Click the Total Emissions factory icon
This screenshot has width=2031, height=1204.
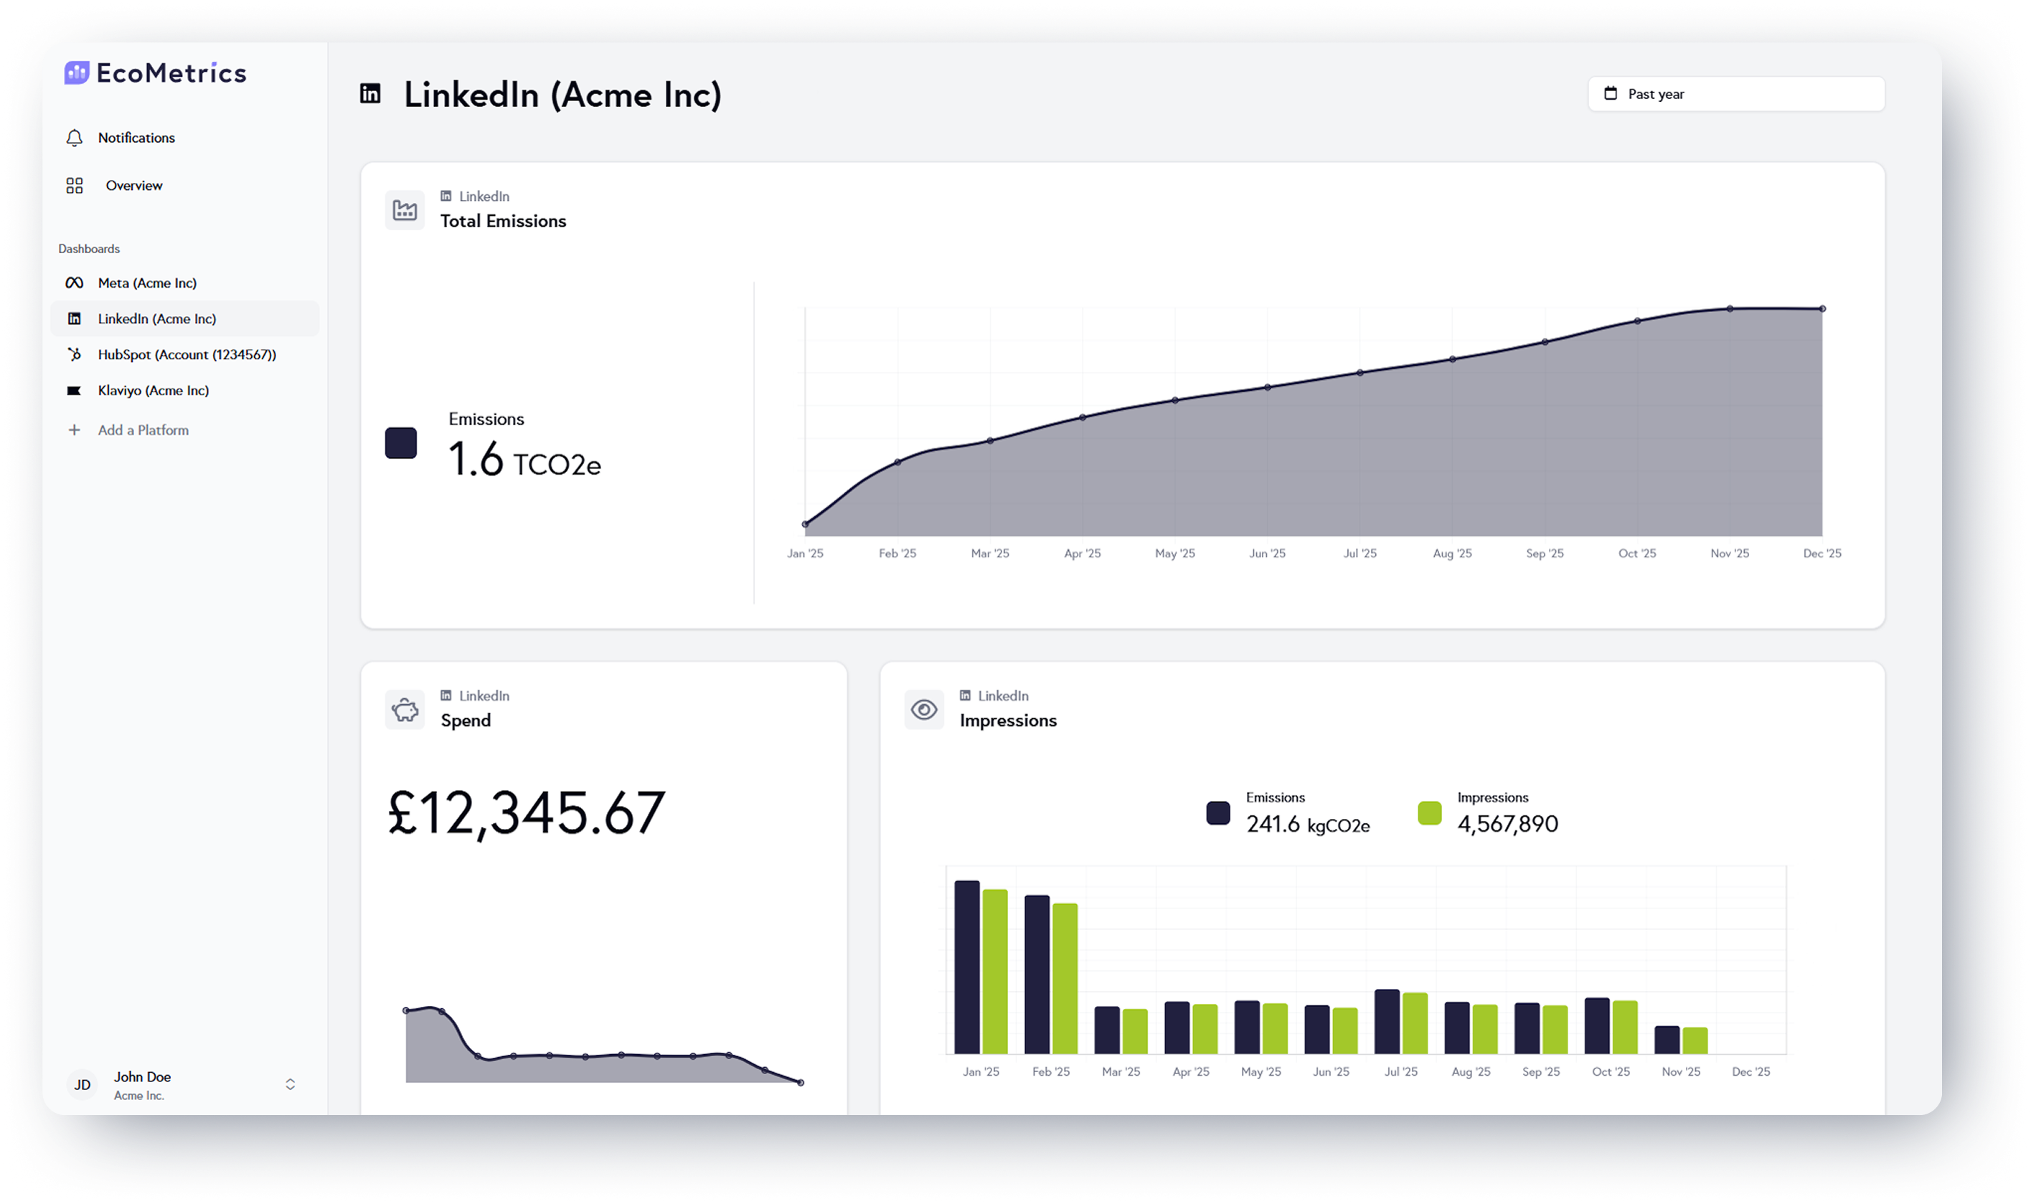pos(405,210)
